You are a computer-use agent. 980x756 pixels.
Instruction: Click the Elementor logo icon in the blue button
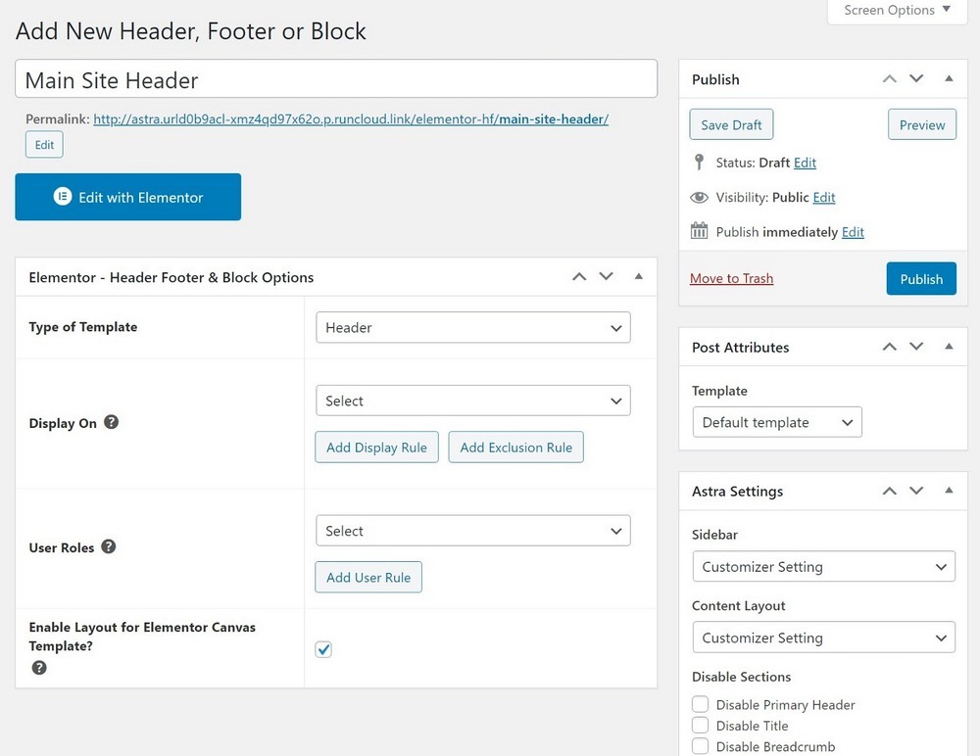point(63,196)
